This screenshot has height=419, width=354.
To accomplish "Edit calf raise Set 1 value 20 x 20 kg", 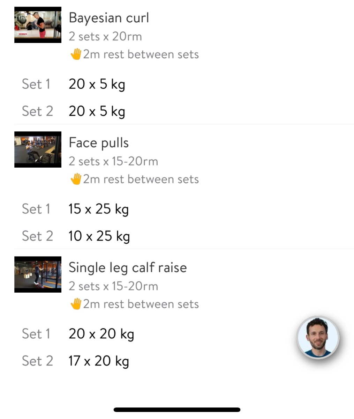I will (x=101, y=334).
